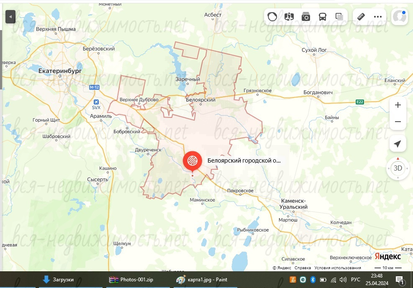Open Photos-001.zip taskbar window
This screenshot has height=288, width=413.
[x=131, y=280]
